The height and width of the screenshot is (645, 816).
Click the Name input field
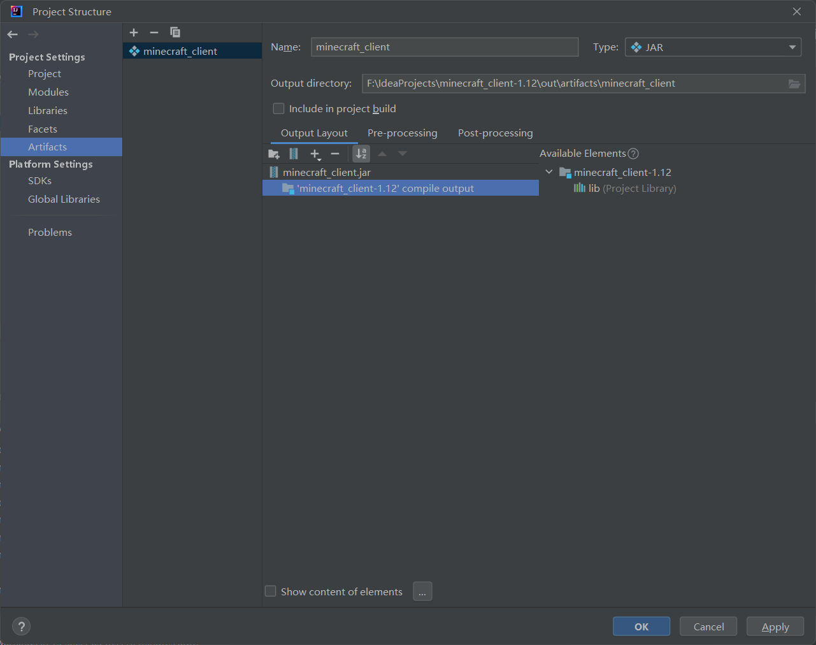[445, 47]
